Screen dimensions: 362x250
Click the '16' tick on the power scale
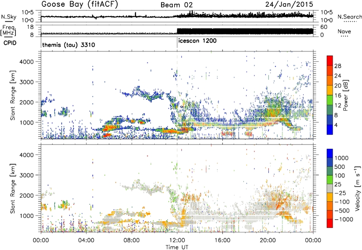338,96
